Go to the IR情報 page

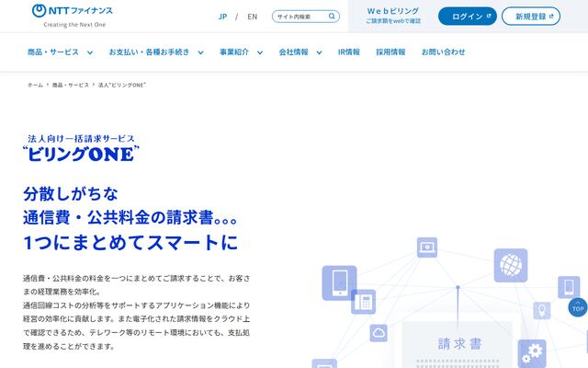click(x=349, y=52)
